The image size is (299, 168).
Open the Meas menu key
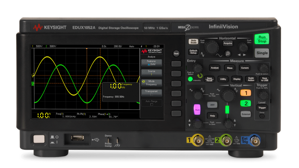coord(230,68)
